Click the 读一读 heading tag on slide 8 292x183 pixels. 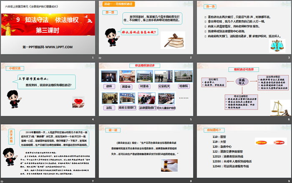click(x=113, y=130)
